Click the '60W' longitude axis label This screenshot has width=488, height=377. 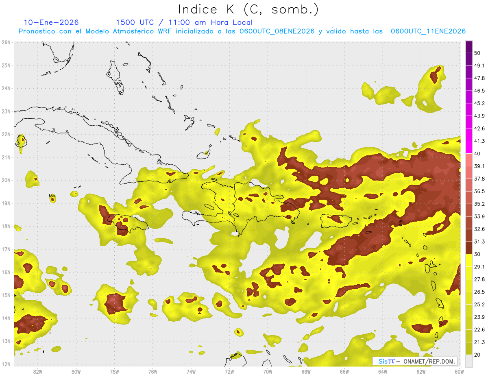pos(460,372)
